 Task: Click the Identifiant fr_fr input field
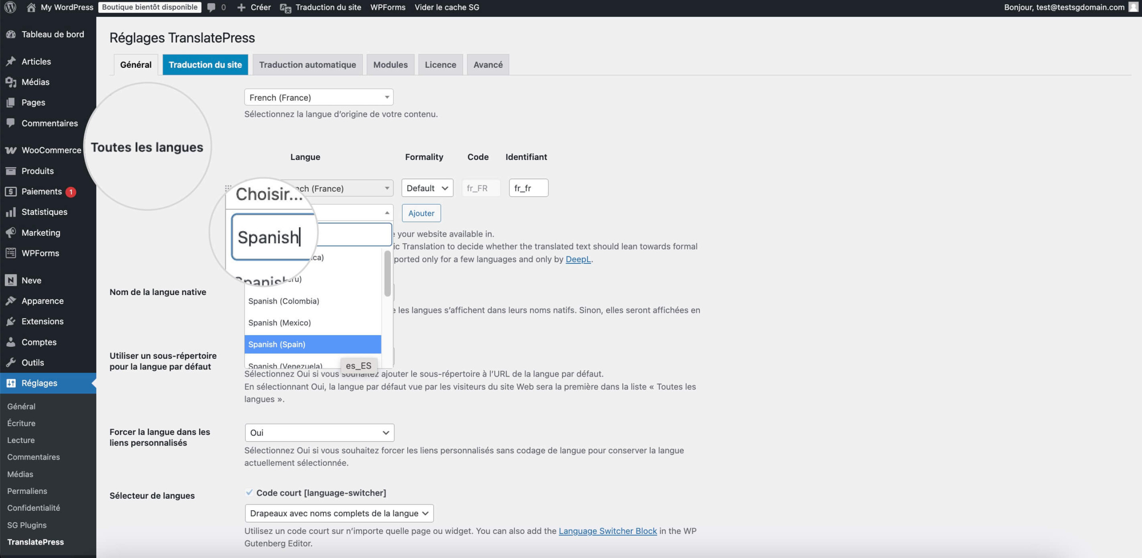click(529, 188)
